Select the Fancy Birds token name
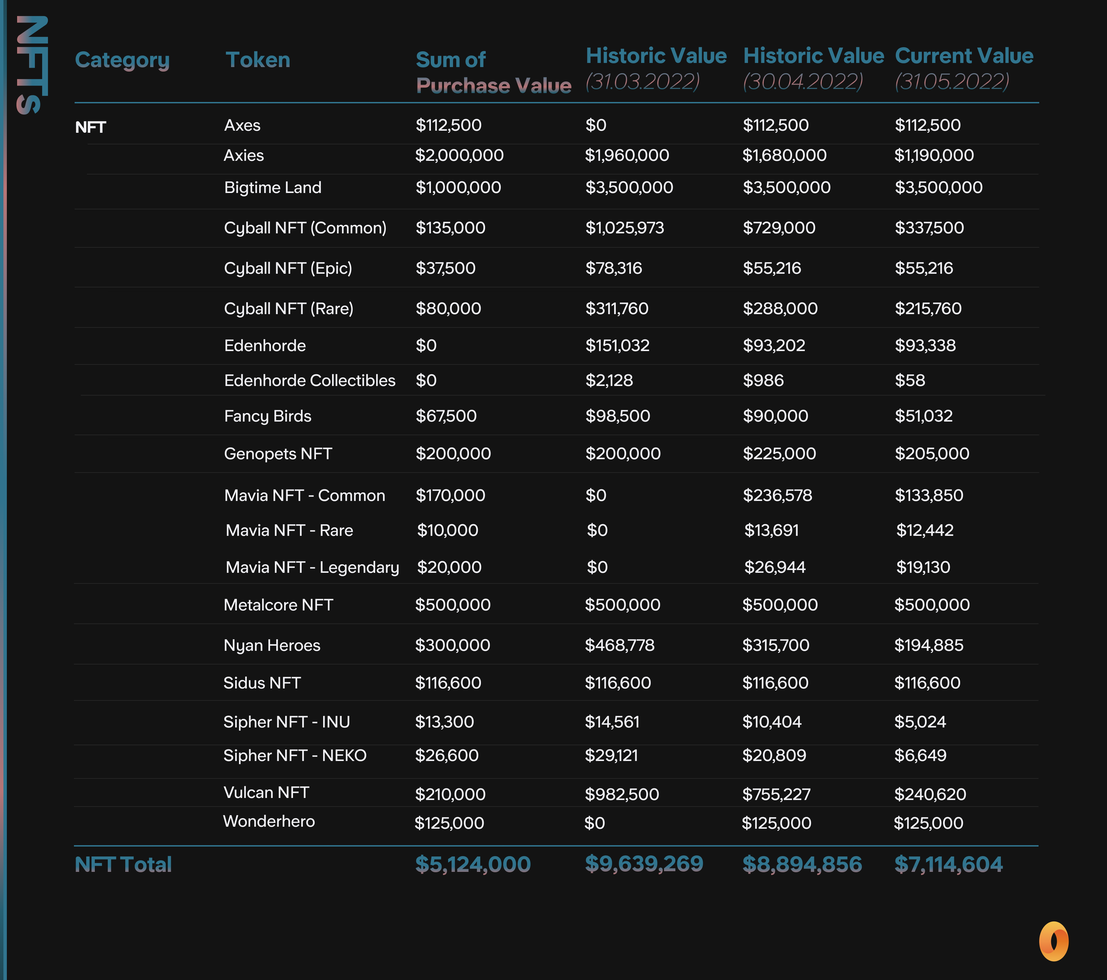This screenshot has height=980, width=1107. pos(268,416)
